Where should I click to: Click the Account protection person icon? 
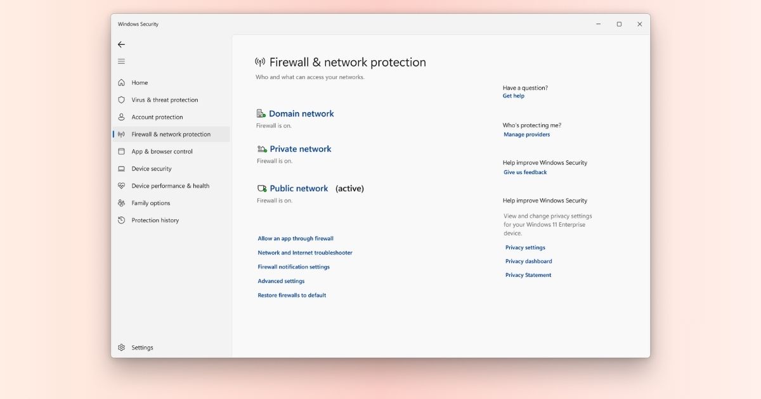[121, 117]
